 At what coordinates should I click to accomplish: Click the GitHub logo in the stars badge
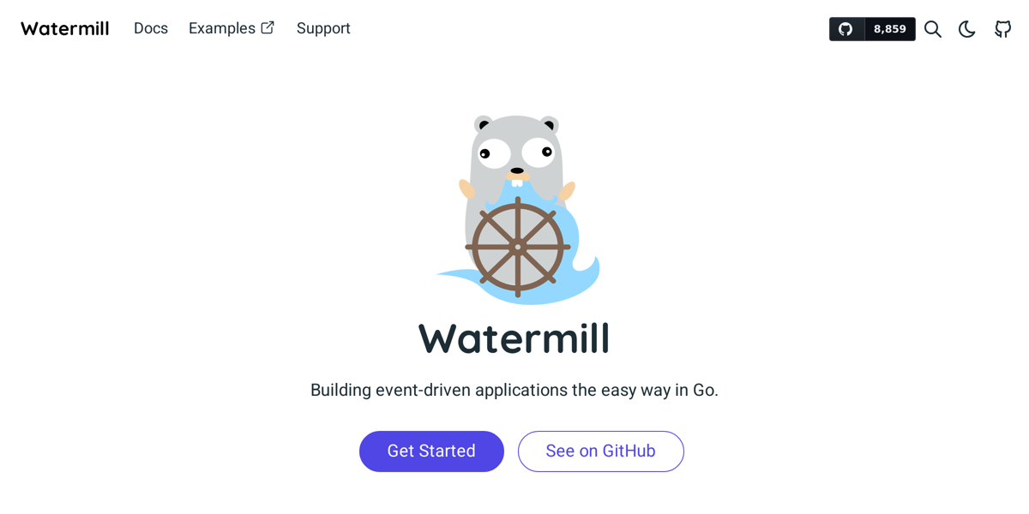click(846, 29)
